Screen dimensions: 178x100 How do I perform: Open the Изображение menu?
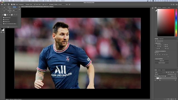(x=26, y=1)
